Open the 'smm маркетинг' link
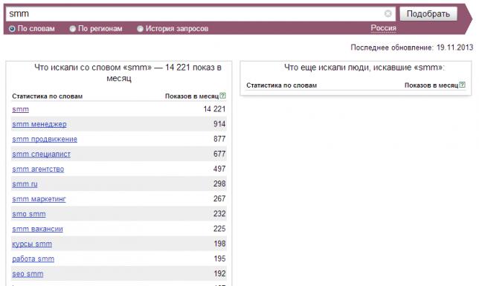 tap(39, 199)
